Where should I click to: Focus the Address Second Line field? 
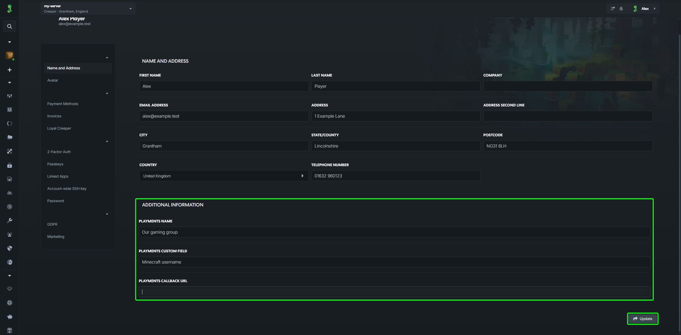point(568,116)
